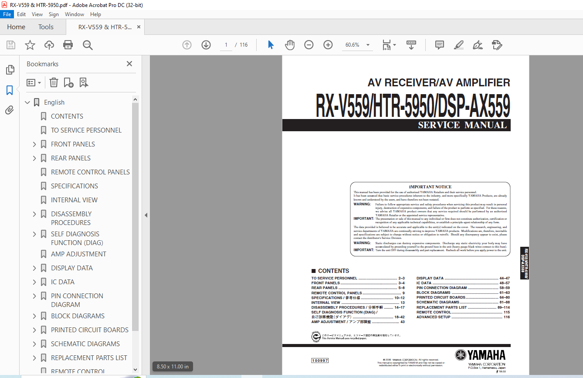Expand the IC DATA bookmark

34,282
